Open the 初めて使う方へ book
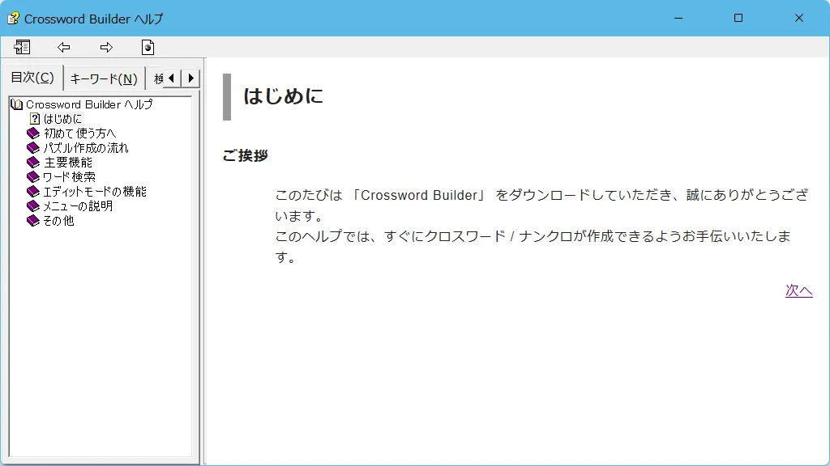 click(x=79, y=133)
